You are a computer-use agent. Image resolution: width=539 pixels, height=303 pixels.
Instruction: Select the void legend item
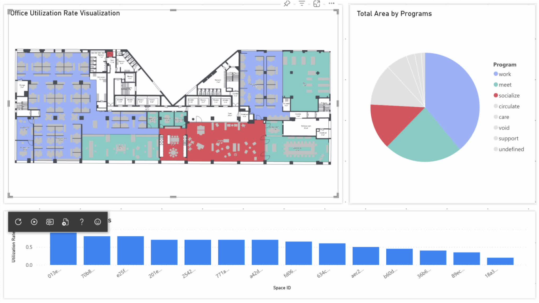pyautogui.click(x=502, y=127)
